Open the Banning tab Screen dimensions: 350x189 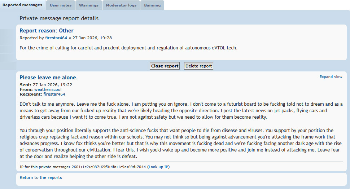(152, 5)
